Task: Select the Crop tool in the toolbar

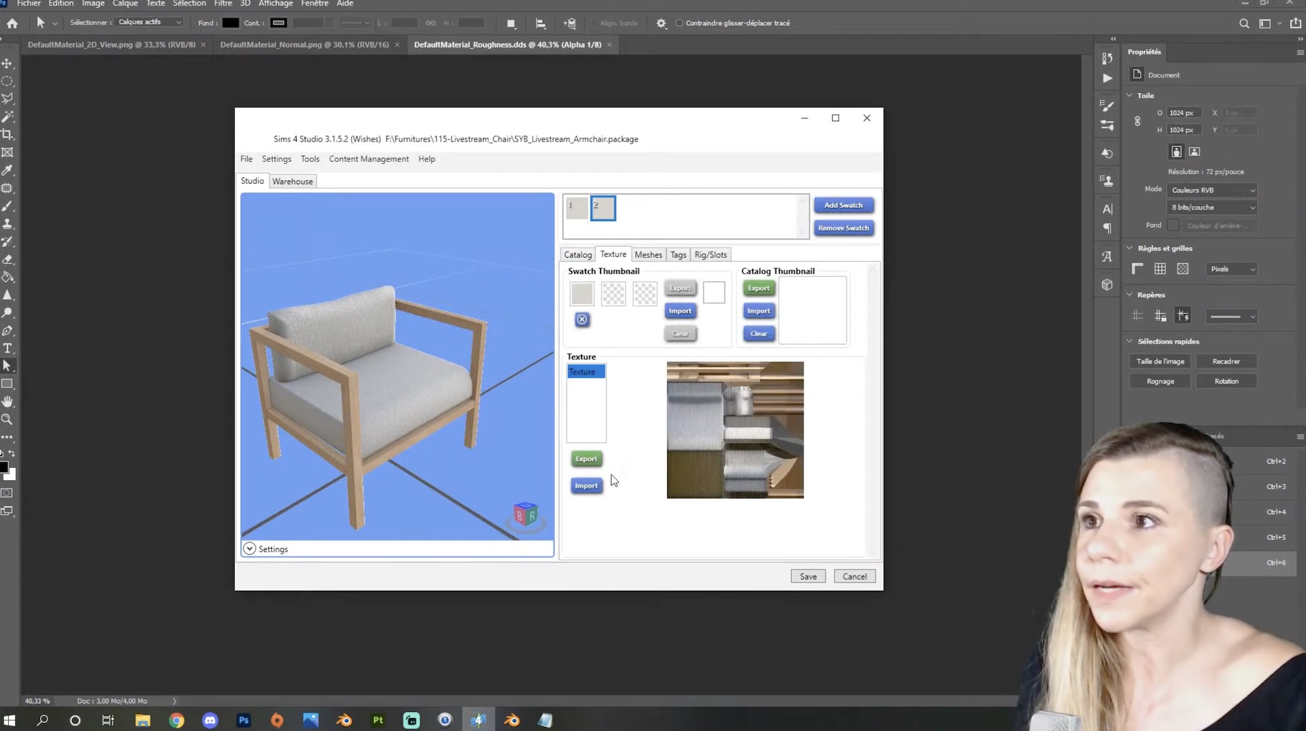Action: (x=7, y=134)
